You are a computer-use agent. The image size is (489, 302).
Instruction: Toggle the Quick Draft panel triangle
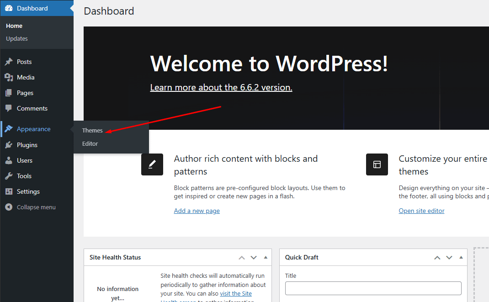tap(461, 258)
